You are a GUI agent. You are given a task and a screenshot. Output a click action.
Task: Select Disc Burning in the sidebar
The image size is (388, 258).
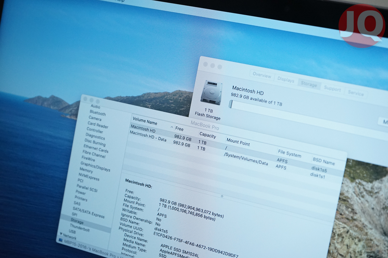pyautogui.click(x=95, y=142)
